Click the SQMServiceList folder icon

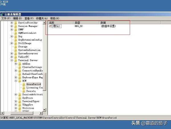[x=16, y=33]
